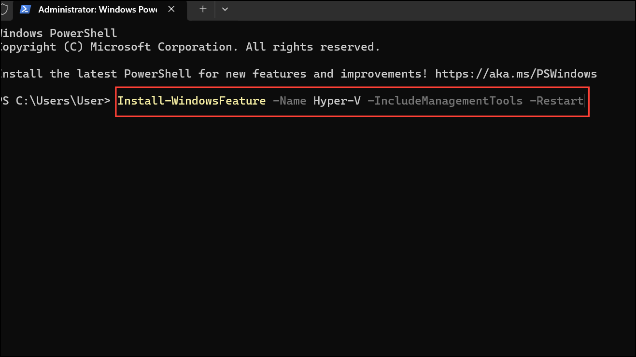Click the -IncludeManagementTools parameter text

click(446, 101)
